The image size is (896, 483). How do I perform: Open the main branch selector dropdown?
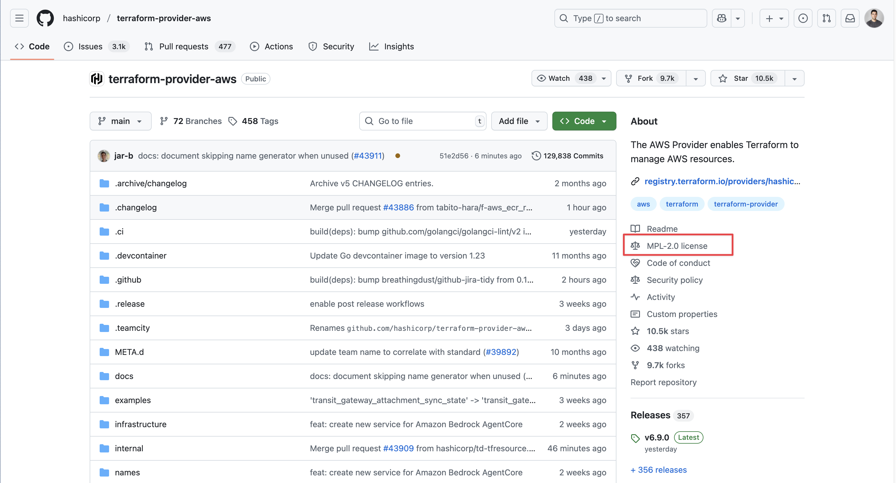coord(120,121)
